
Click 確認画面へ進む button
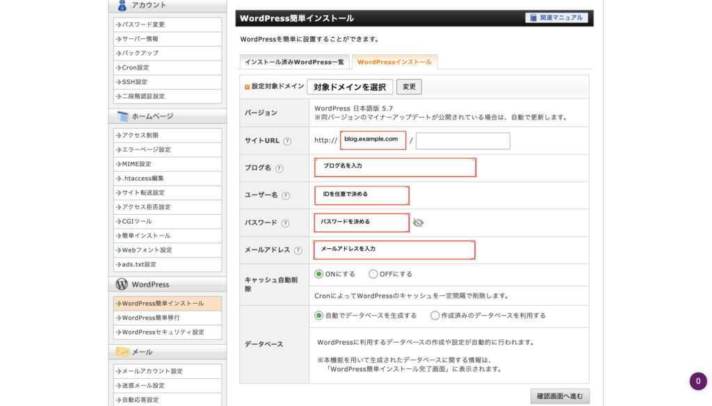[x=560, y=396]
